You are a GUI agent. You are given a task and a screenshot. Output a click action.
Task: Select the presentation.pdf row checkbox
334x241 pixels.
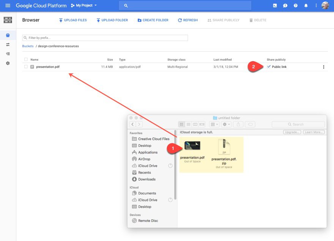point(26,66)
